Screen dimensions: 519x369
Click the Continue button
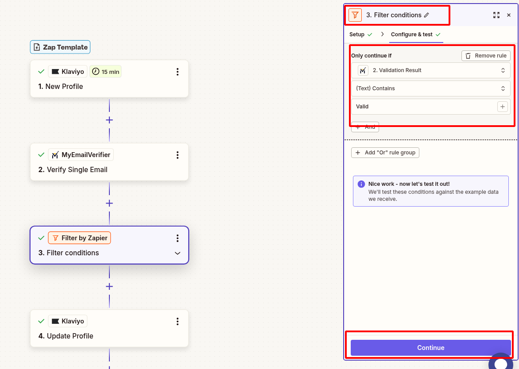coord(430,348)
